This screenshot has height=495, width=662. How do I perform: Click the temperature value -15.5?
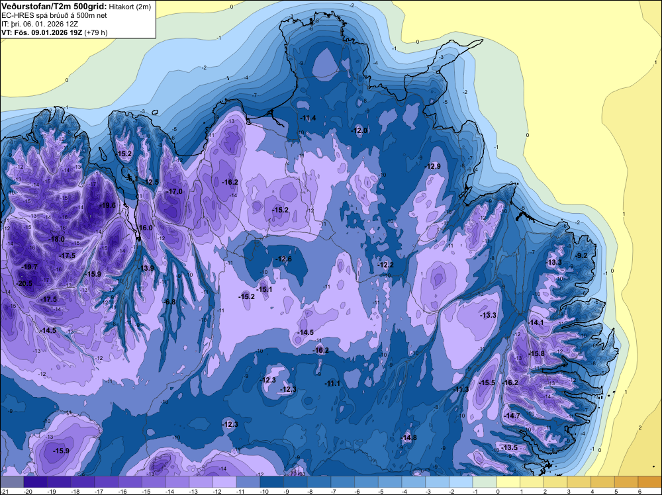pos(487,382)
